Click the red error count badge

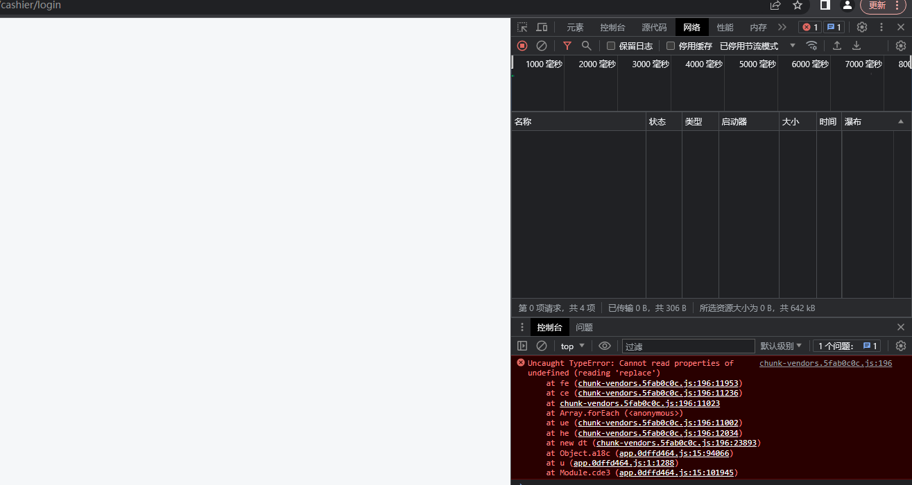pyautogui.click(x=809, y=27)
